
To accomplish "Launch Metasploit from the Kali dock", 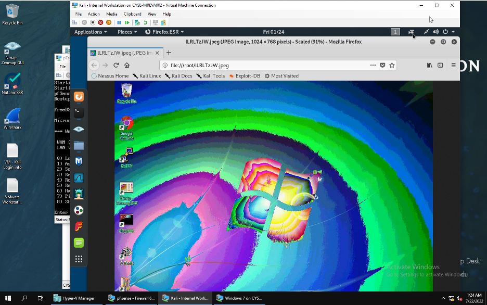I will coord(79,161).
